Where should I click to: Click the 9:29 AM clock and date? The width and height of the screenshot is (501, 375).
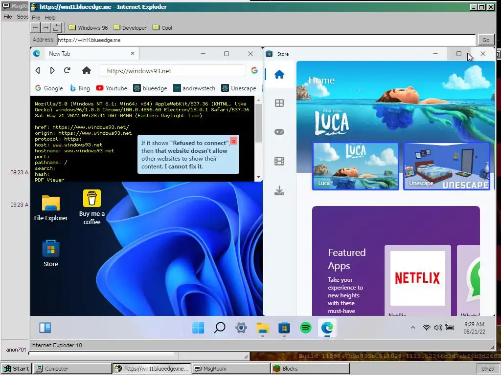[x=474, y=328]
